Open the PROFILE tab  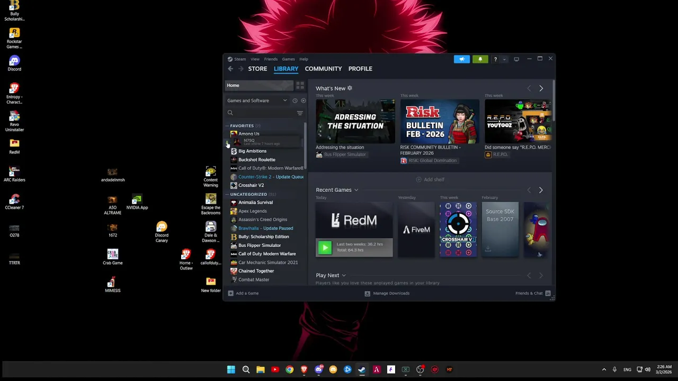pyautogui.click(x=360, y=69)
